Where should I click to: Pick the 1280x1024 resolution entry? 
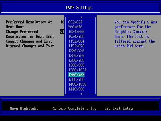point(77,70)
